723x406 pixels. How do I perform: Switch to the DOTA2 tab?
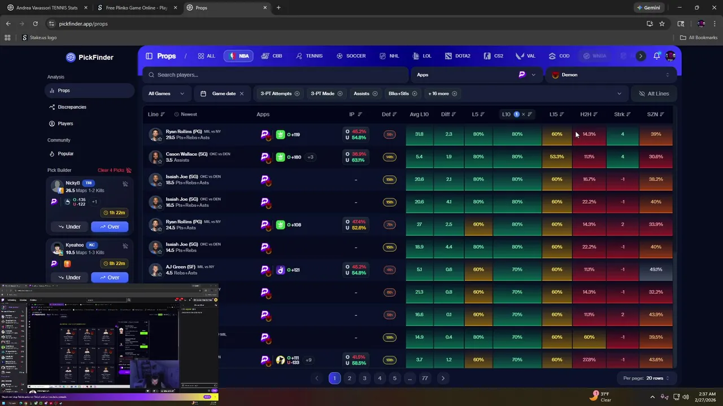(457, 56)
